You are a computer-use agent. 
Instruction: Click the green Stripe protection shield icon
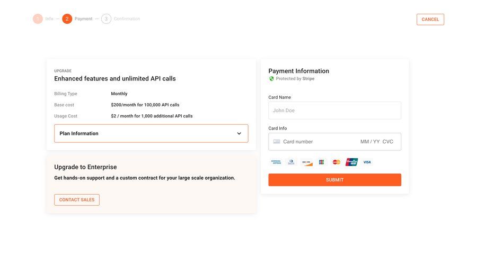(271, 79)
